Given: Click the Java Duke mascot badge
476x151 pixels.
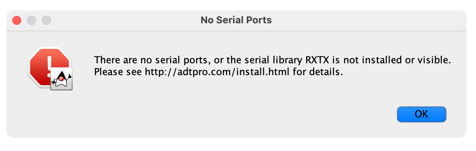Looking at the screenshot, I should (61, 79).
